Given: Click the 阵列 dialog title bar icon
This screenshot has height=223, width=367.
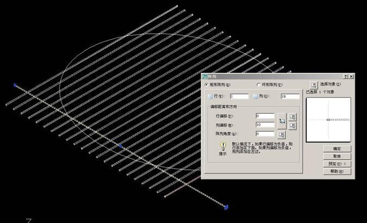Looking at the screenshot, I should tap(205, 77).
